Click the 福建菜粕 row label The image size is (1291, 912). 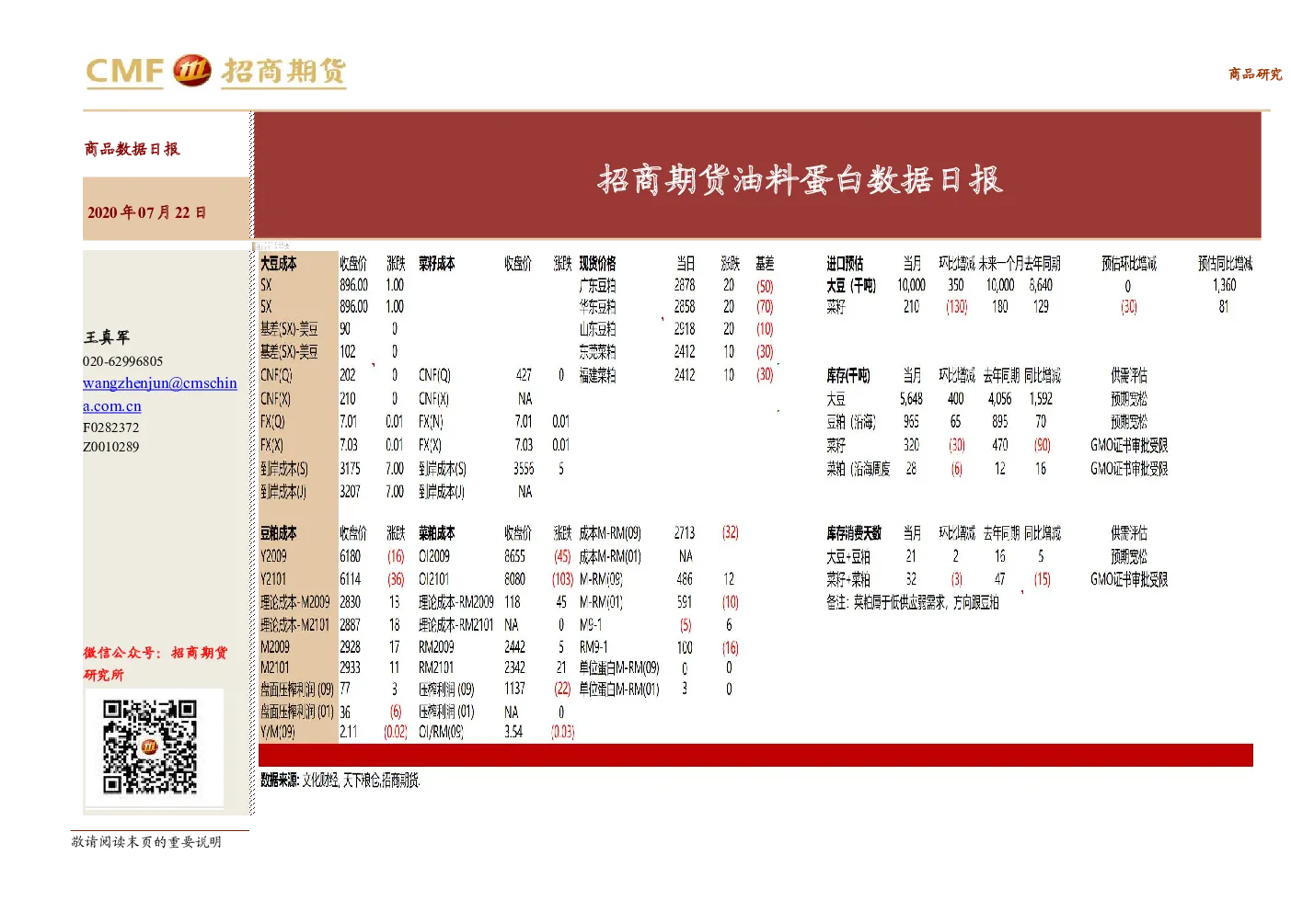coord(597,375)
